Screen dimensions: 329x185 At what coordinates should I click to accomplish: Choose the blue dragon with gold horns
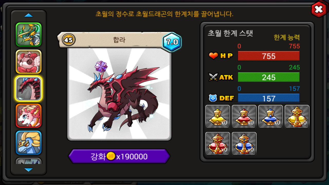click(x=29, y=143)
